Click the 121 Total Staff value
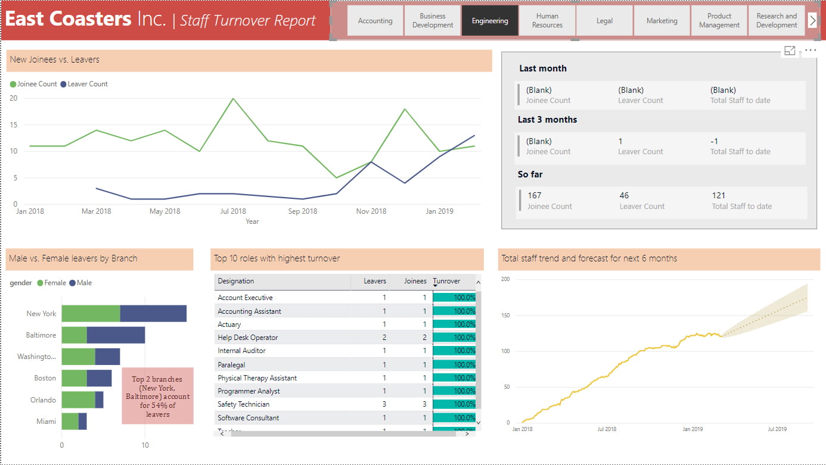Screen dimensions: 826x465 click(719, 195)
